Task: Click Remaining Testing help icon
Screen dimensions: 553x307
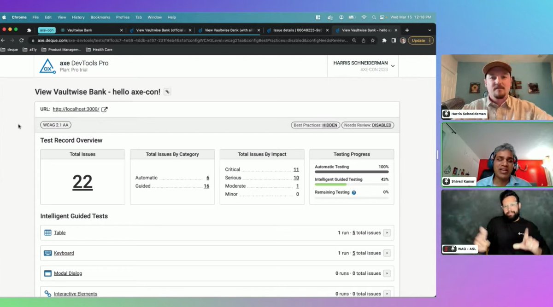Action: (354, 192)
